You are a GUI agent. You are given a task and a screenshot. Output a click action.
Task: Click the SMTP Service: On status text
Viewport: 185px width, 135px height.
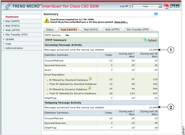57,35
